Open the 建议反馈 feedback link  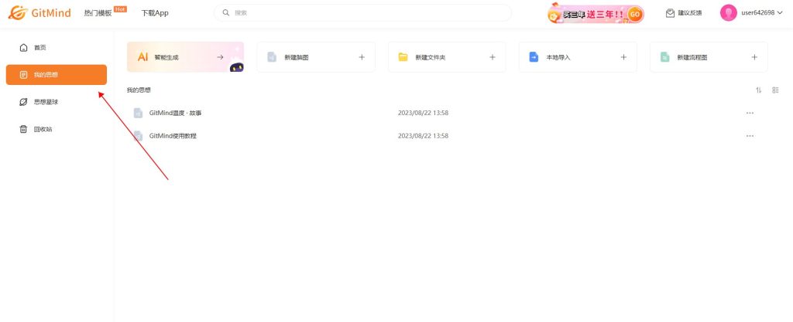[689, 13]
